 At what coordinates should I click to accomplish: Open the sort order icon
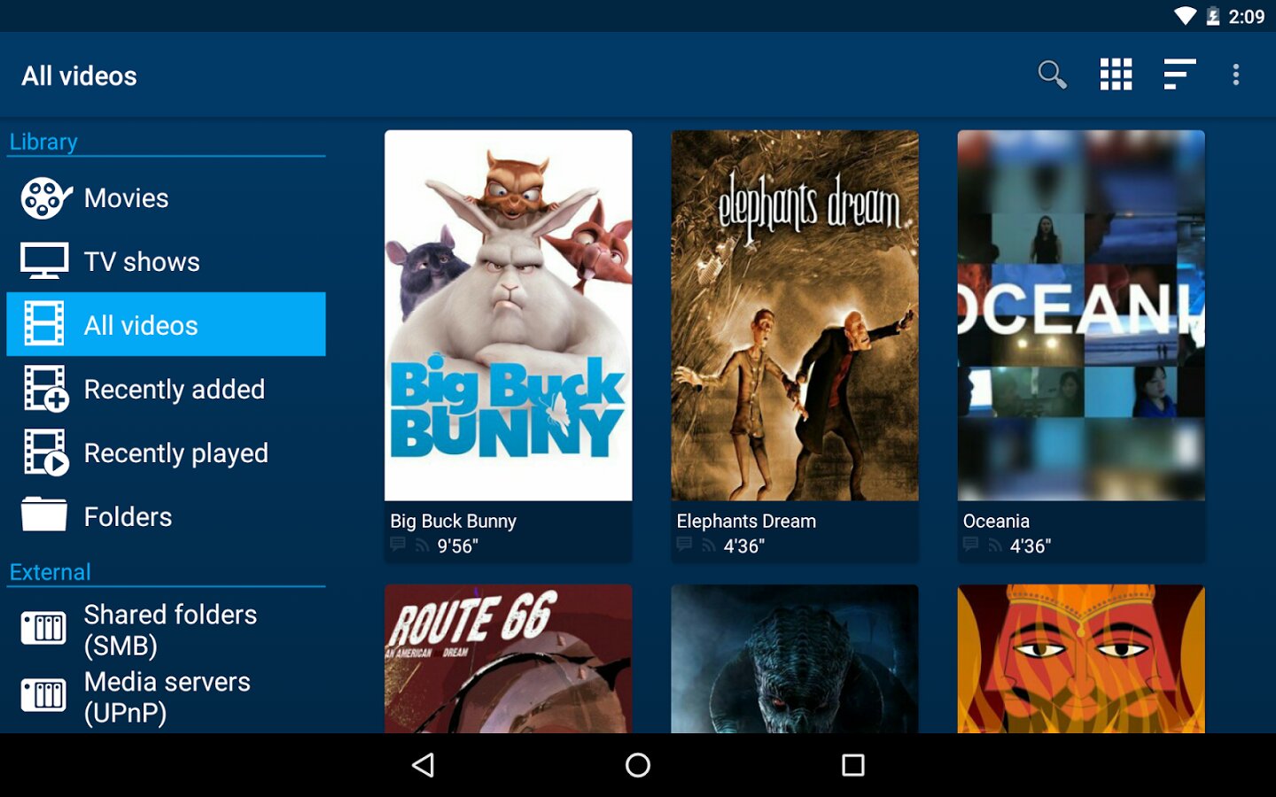point(1179,75)
